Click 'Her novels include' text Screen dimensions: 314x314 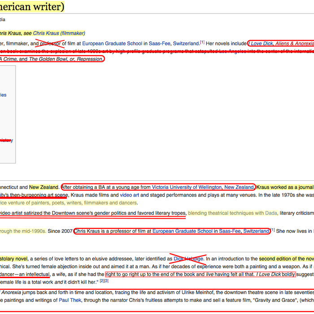click(226, 44)
